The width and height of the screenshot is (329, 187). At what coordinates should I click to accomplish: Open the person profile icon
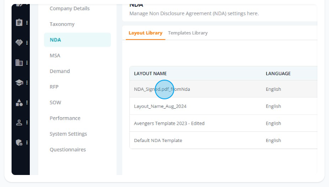(x=19, y=122)
